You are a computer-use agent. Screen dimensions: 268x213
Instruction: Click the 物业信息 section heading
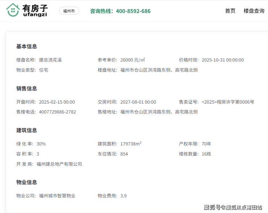[x=26, y=182]
